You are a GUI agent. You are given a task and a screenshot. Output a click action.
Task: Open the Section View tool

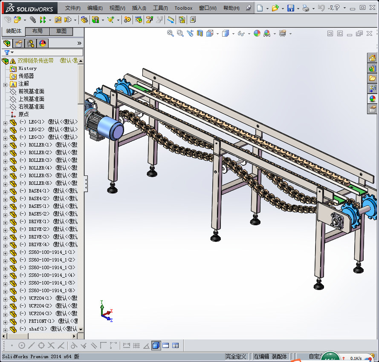(x=200, y=33)
